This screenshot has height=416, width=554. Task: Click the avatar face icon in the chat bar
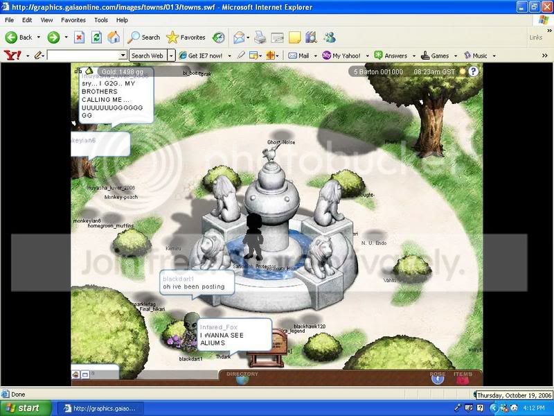tap(75, 374)
